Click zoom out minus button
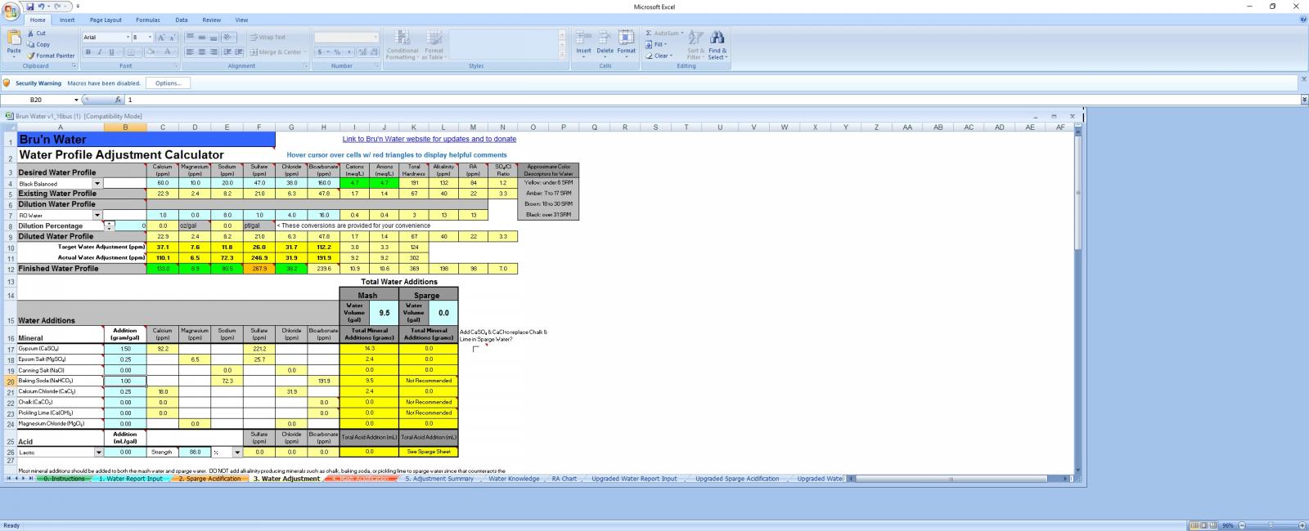The height and width of the screenshot is (531, 1309). (x=1243, y=525)
